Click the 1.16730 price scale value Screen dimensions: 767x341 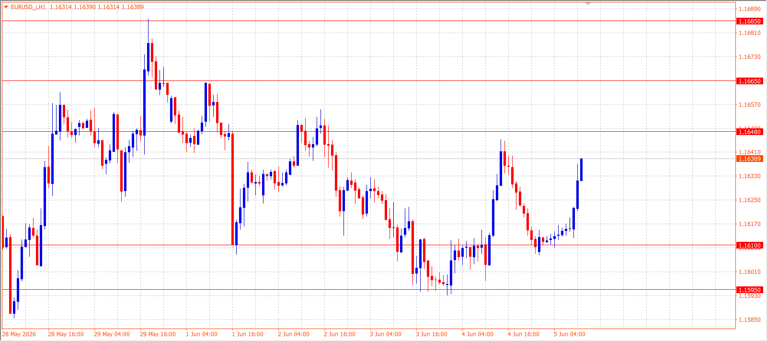pos(749,57)
